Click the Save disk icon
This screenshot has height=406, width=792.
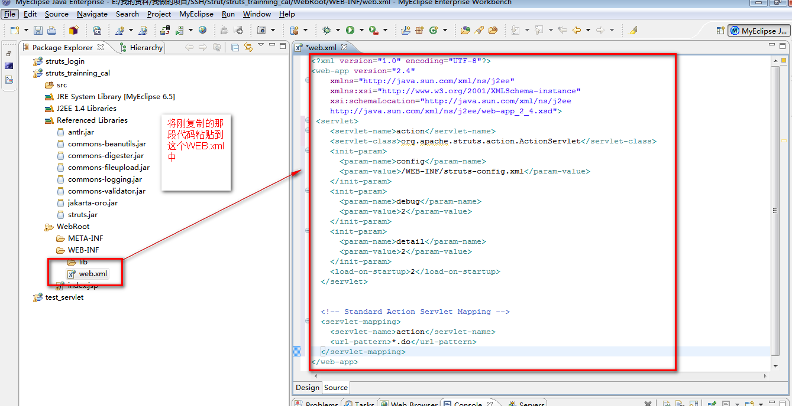click(x=38, y=30)
